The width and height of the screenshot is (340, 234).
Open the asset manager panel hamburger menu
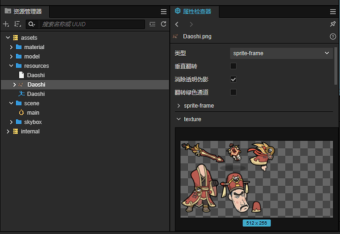click(164, 11)
